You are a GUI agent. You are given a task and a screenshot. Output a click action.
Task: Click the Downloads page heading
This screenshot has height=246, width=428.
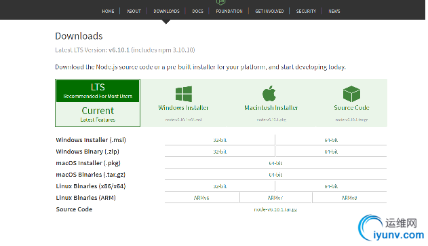tap(79, 36)
